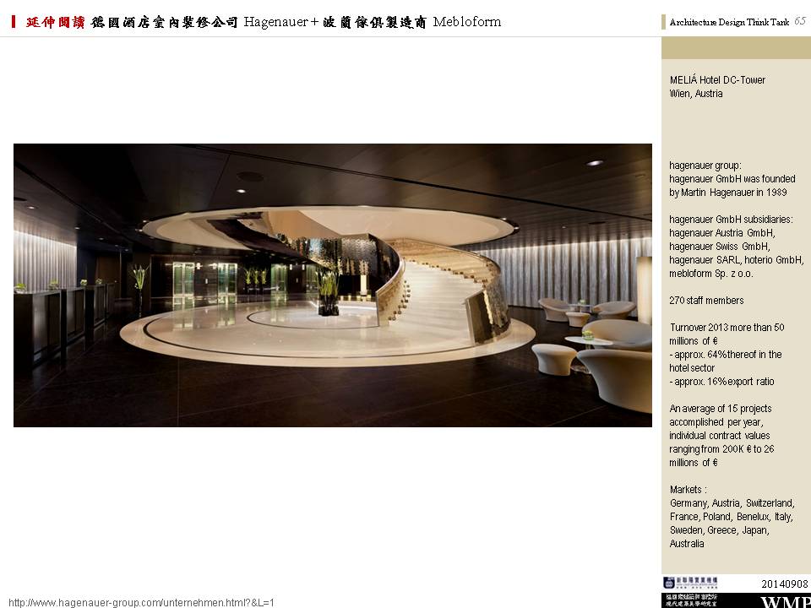Click the hagenauer-group.com URL link

(142, 602)
